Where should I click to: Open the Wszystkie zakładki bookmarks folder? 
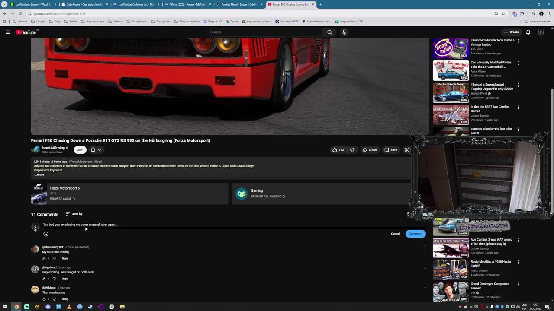coord(538,22)
